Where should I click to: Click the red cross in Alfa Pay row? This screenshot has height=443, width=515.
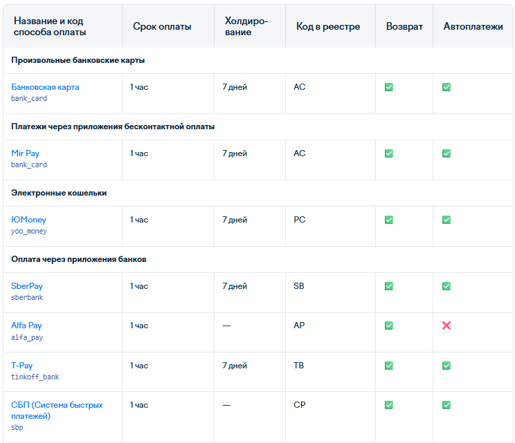pos(446,326)
